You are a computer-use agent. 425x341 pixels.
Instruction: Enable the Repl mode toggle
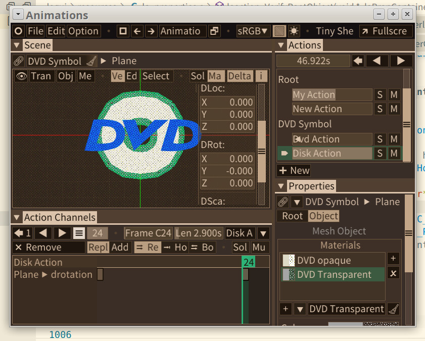98,247
